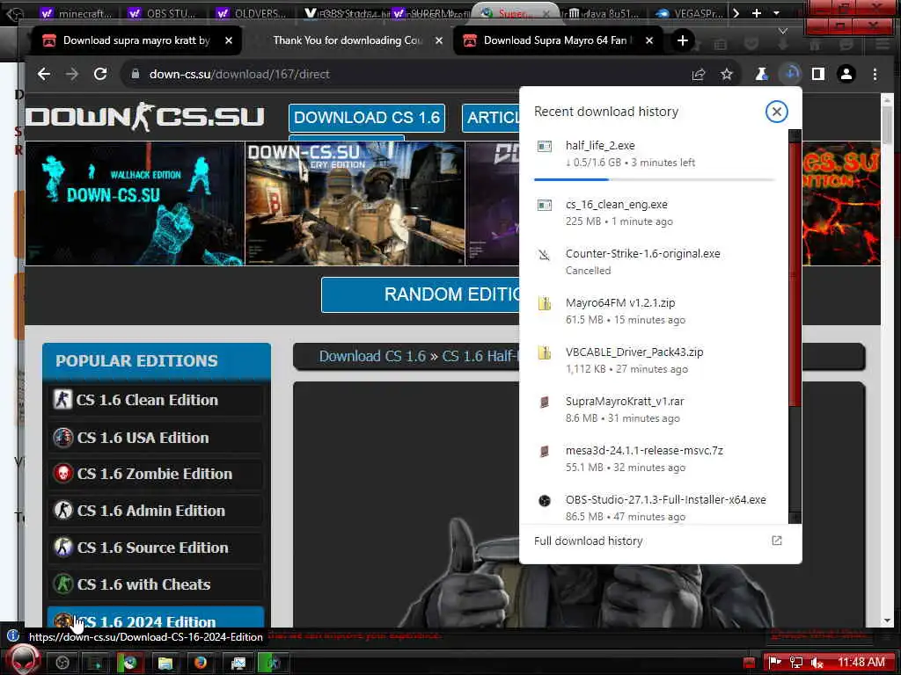The width and height of the screenshot is (901, 675).
Task: Switch to 'Download Supra Mayro 64 Fan' tab
Action: tap(557, 40)
